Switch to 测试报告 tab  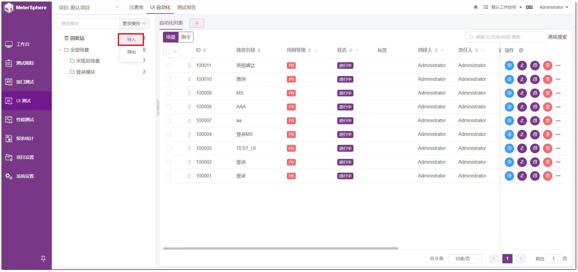click(186, 7)
